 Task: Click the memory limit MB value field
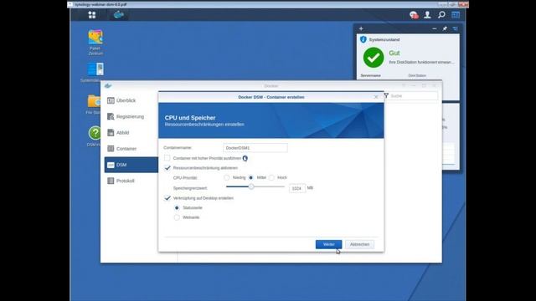(297, 188)
